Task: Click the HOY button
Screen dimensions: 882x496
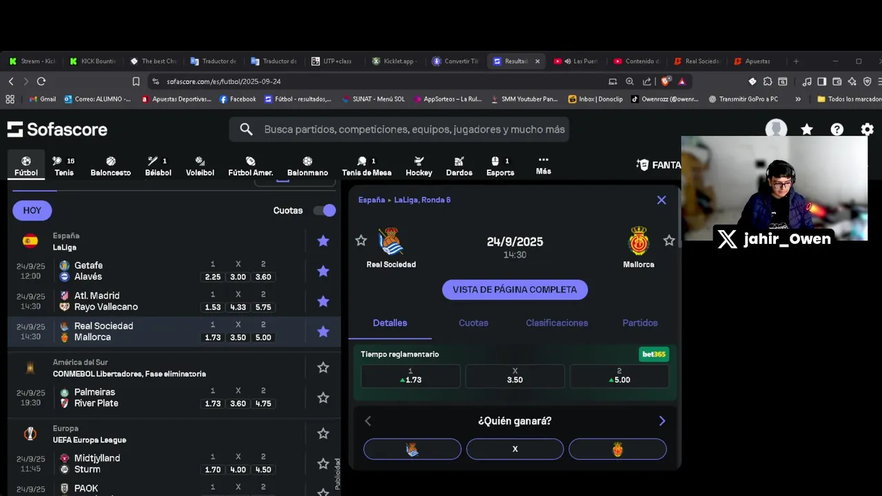Action: (x=32, y=210)
